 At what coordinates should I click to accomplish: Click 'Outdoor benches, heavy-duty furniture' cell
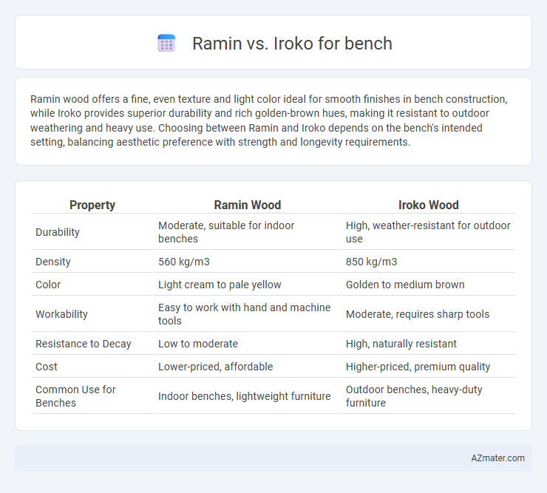(x=429, y=396)
